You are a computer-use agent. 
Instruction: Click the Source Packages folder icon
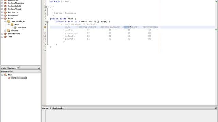9,21
